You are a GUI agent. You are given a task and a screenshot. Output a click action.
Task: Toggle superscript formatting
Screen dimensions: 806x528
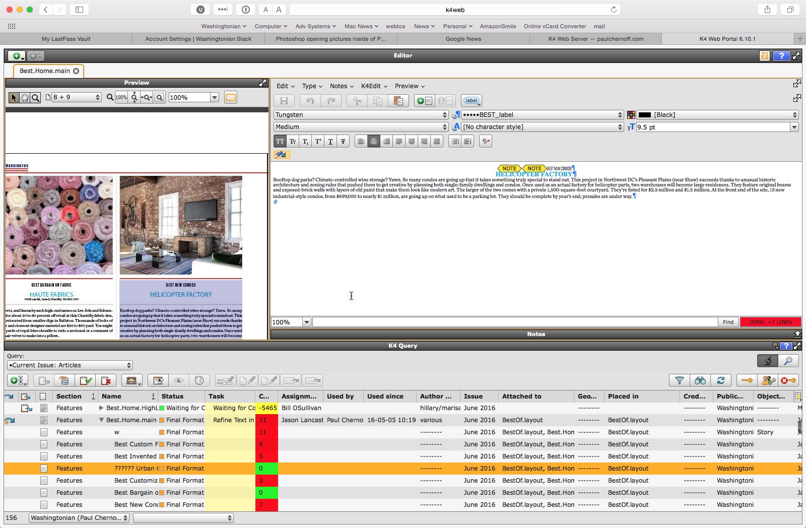tap(318, 142)
